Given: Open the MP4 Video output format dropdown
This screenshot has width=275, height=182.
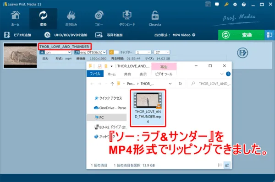Looking at the screenshot, I should [184, 35].
